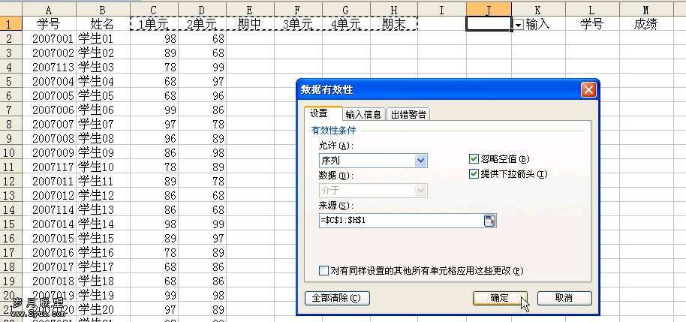Click cell M1 containing 成绩
The height and width of the screenshot is (322, 686).
pyautogui.click(x=645, y=24)
